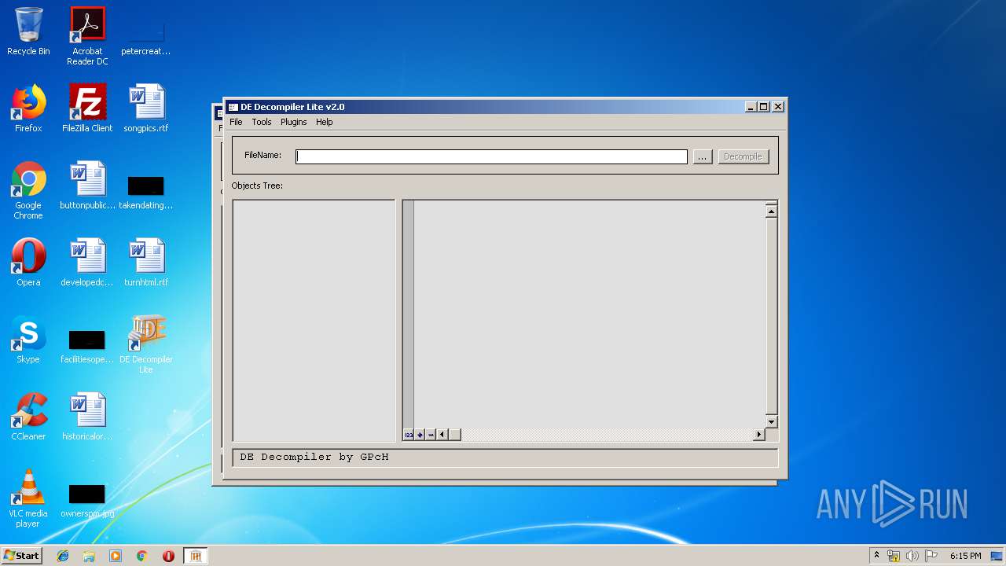Select the Skype desktop icon
The image size is (1006, 566).
click(x=28, y=340)
